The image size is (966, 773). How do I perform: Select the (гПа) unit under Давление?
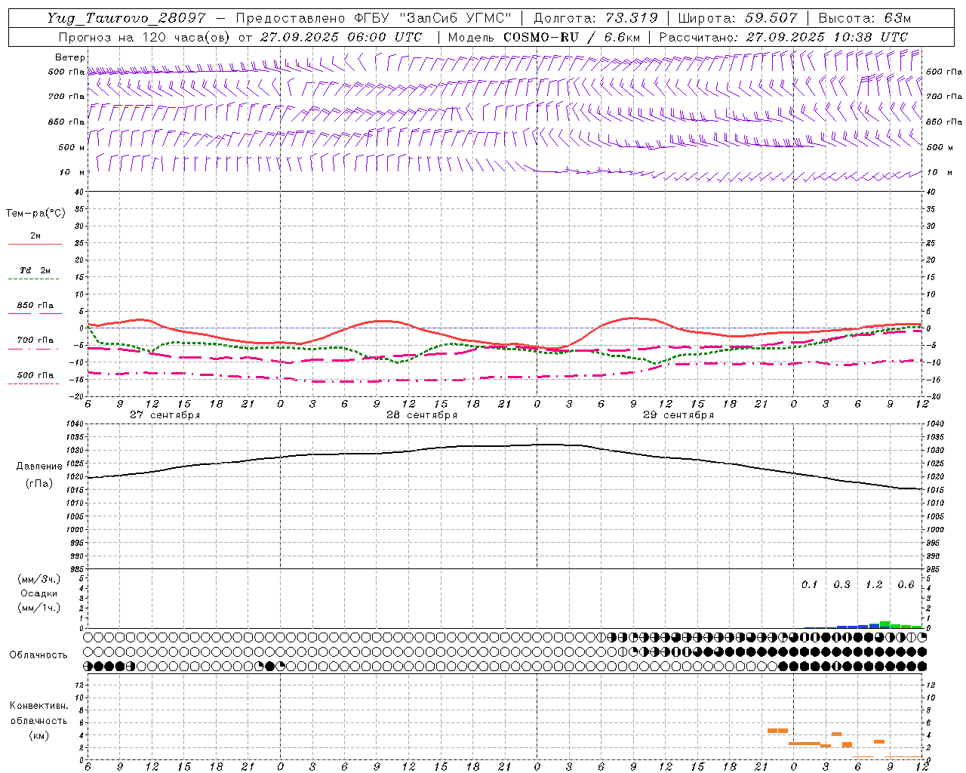[x=39, y=484]
